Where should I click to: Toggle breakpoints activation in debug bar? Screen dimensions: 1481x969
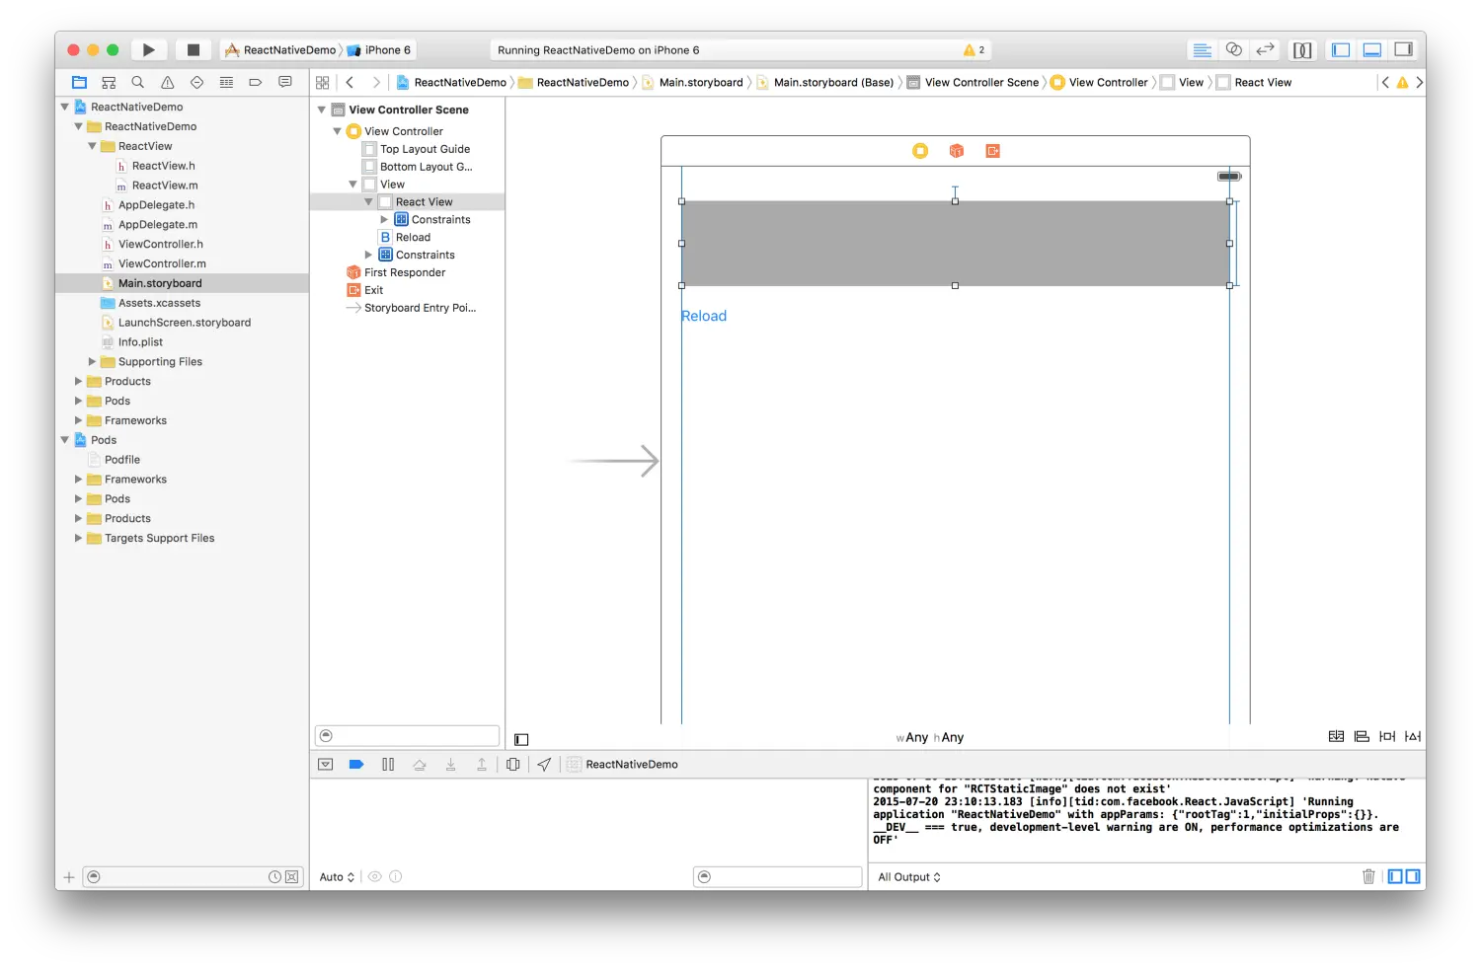pos(356,765)
